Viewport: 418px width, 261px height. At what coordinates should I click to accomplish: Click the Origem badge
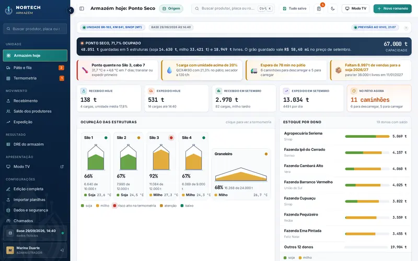(171, 8)
